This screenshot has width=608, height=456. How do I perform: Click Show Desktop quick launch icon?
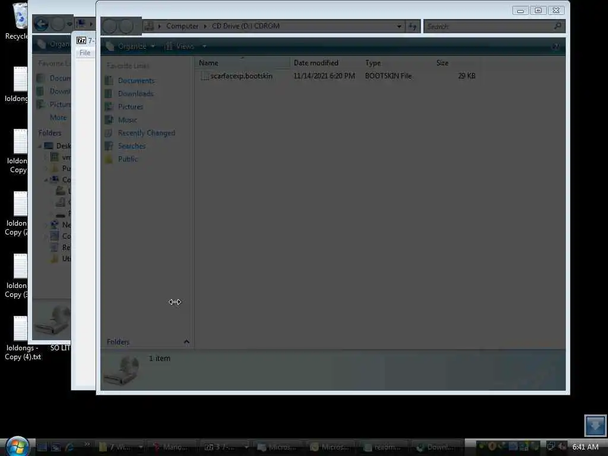pyautogui.click(x=42, y=447)
